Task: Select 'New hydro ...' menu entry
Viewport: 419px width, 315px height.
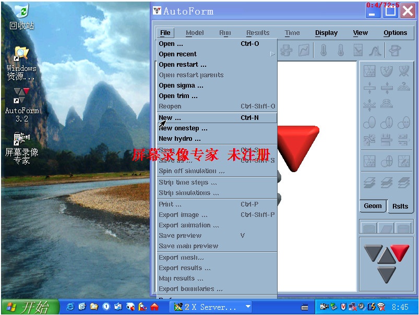Action: [217, 139]
